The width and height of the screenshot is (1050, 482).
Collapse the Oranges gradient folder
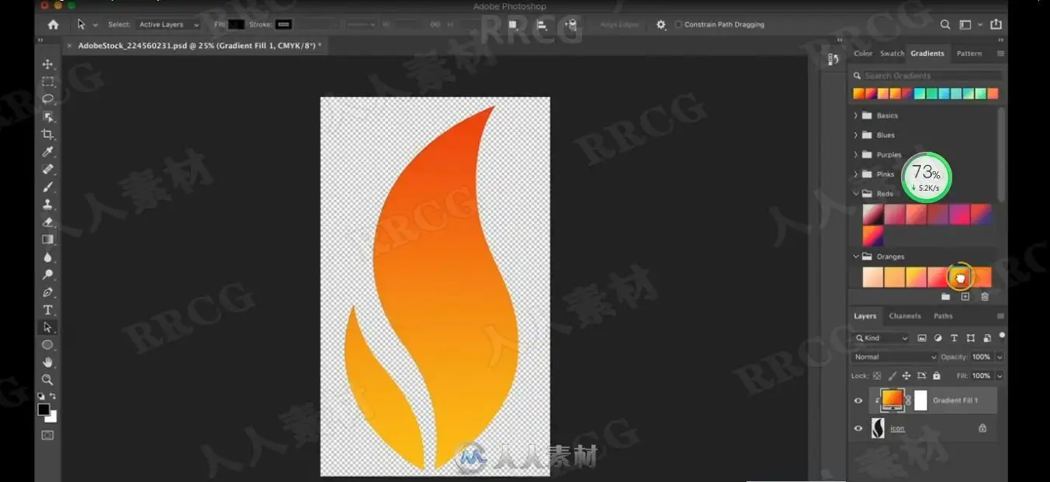point(856,256)
